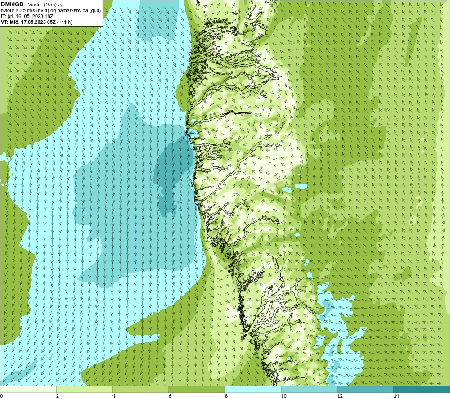Click the scale label '12'

[340, 396]
